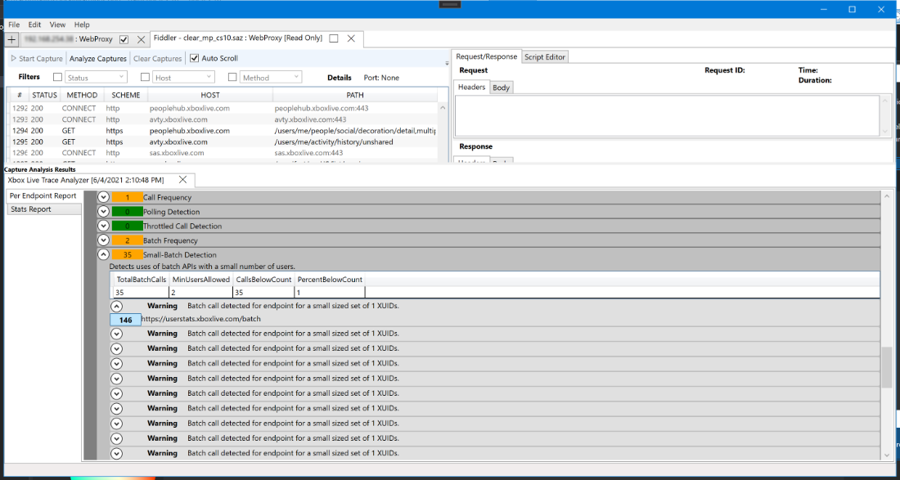Open the Edit menu
900x480 pixels.
coord(34,25)
